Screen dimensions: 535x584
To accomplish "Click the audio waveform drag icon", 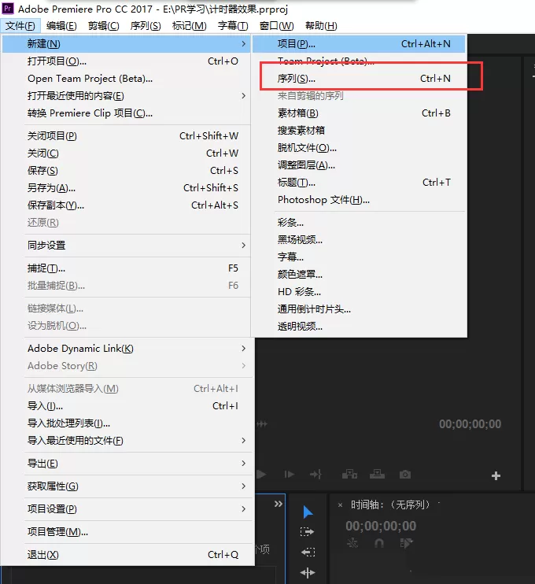I will pyautogui.click(x=262, y=424).
